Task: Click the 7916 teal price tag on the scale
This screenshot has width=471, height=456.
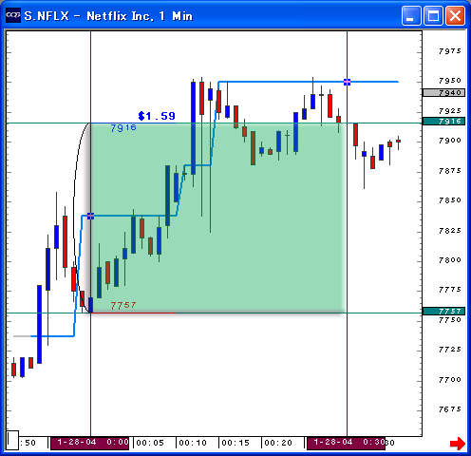Action: [x=443, y=122]
